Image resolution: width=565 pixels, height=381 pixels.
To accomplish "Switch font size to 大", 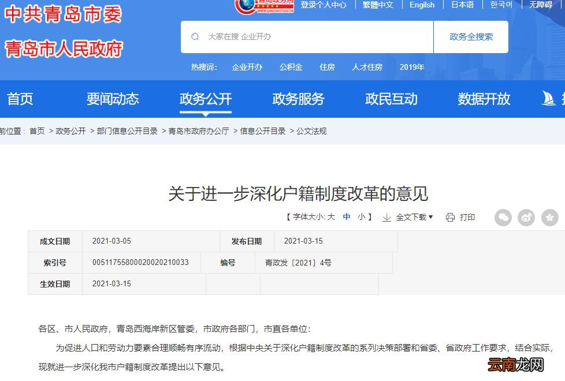I will coord(330,218).
